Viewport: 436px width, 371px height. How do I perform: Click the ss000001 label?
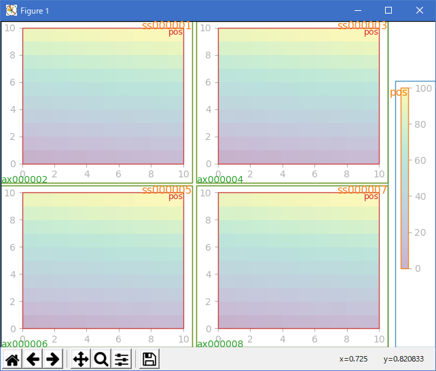click(x=166, y=25)
